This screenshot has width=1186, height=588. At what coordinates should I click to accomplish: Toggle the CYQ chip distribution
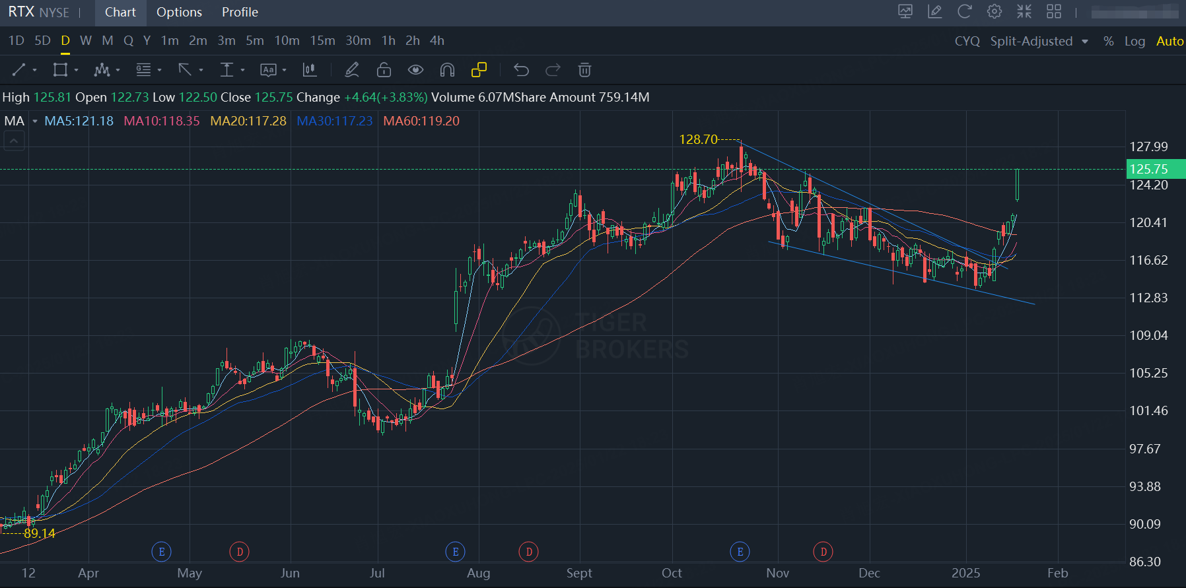[967, 41]
